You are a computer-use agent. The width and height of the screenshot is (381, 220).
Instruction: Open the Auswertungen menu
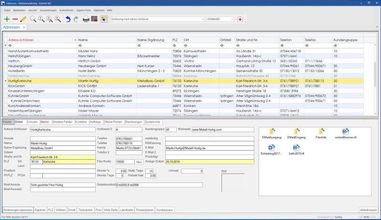(48, 10)
